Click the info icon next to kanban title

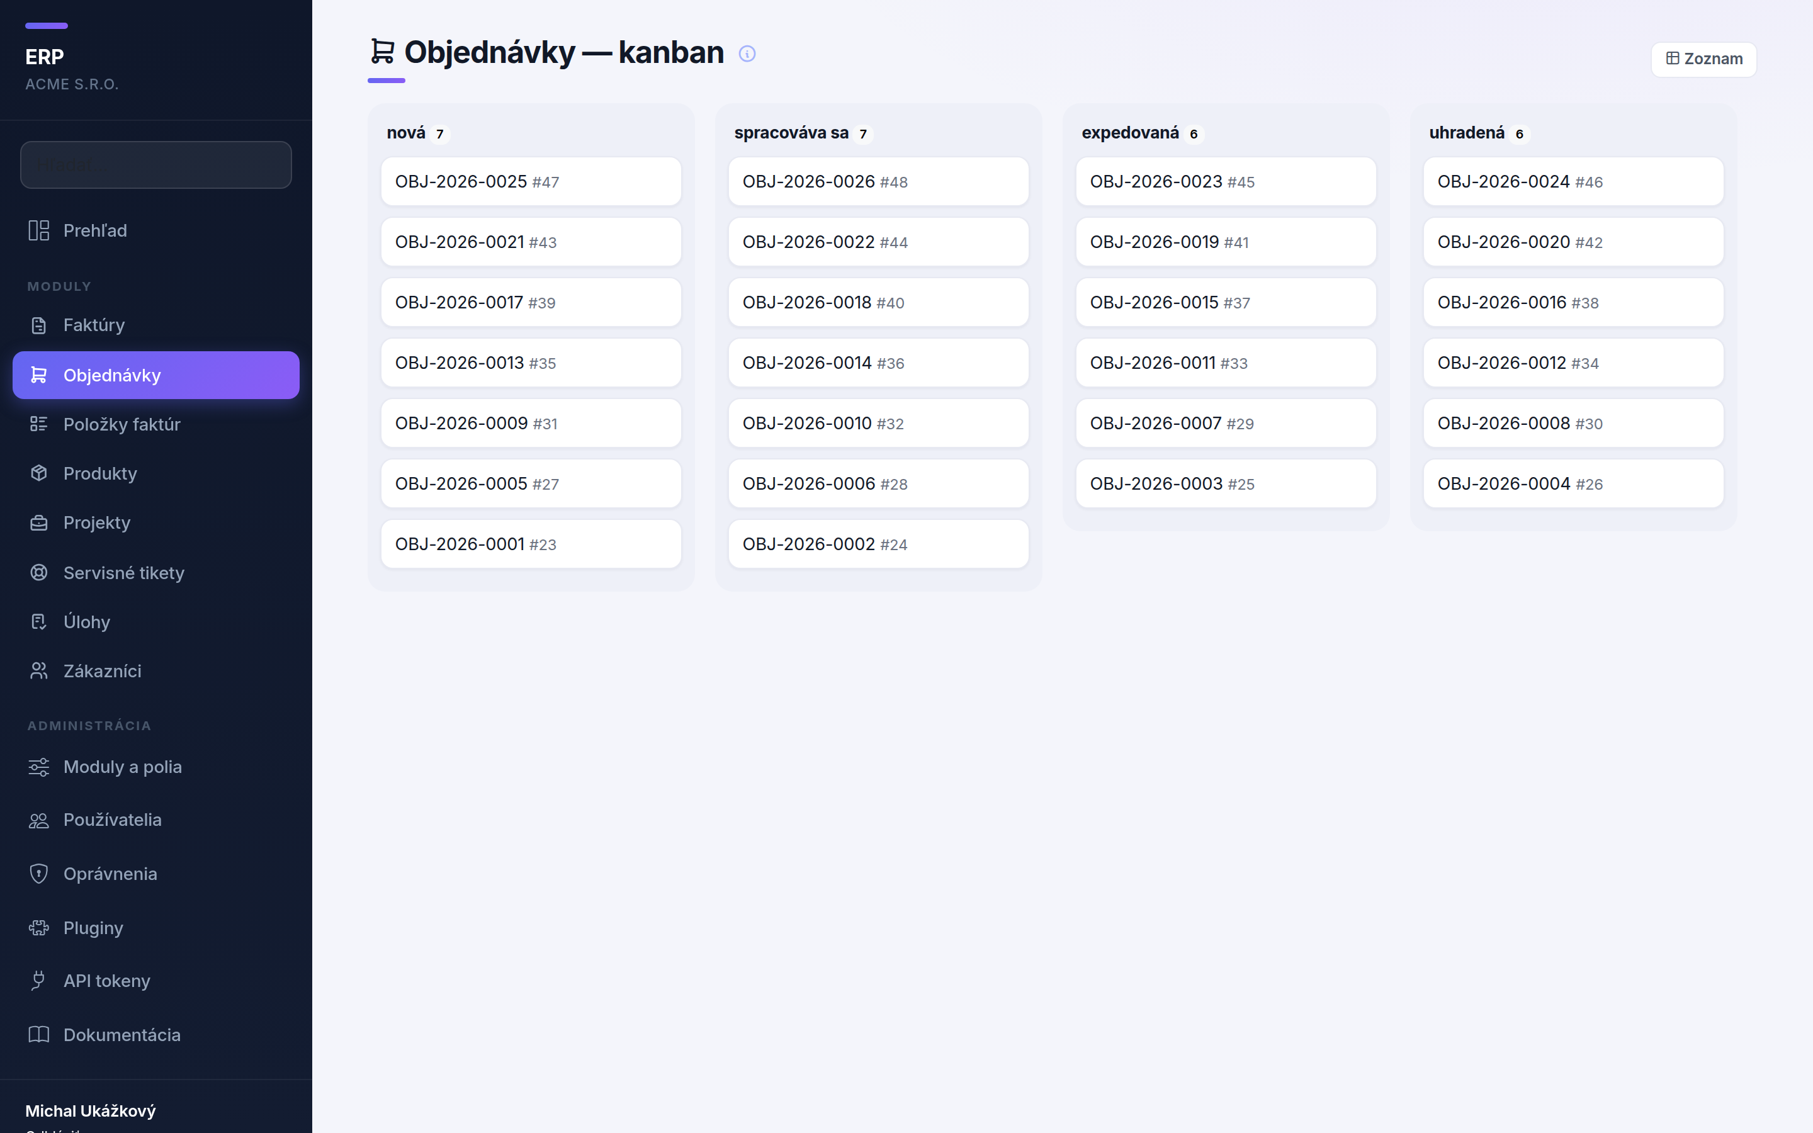747,54
